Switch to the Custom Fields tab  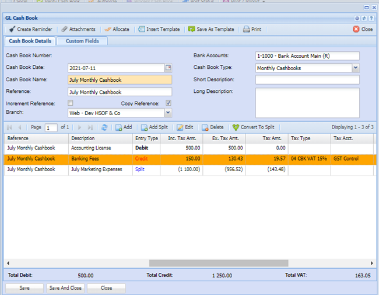tap(82, 41)
